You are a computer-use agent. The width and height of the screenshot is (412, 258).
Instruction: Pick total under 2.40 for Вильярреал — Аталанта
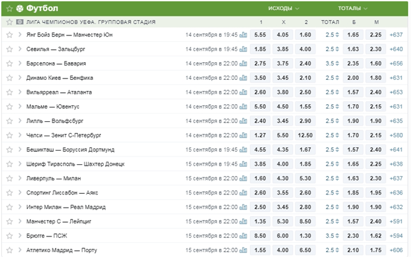coord(376,92)
